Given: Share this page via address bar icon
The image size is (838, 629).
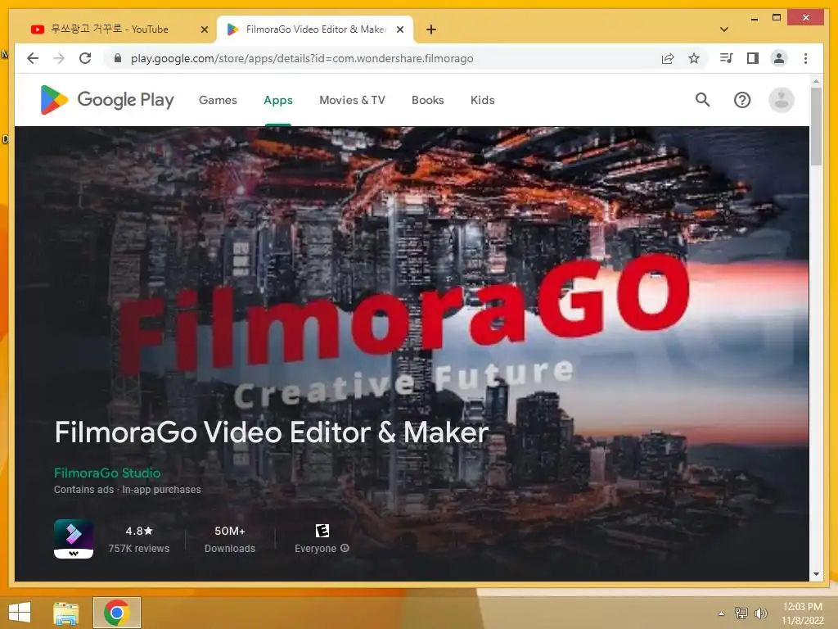Looking at the screenshot, I should click(668, 58).
